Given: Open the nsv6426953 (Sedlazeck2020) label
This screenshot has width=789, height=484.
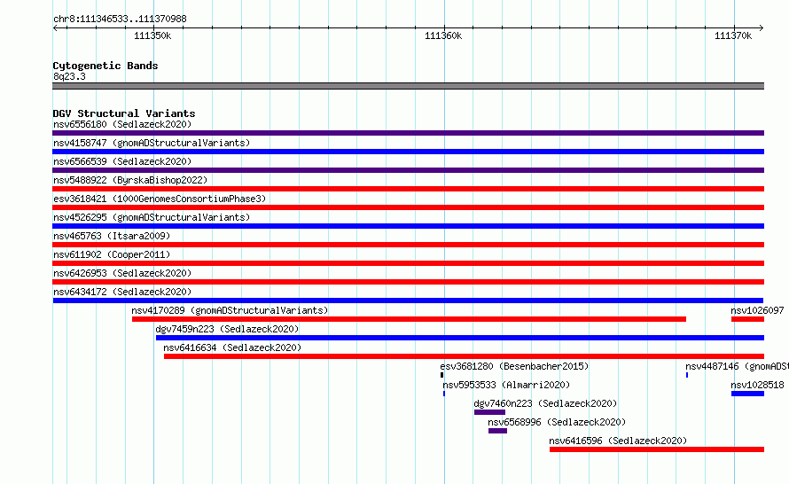Looking at the screenshot, I should [x=122, y=273].
